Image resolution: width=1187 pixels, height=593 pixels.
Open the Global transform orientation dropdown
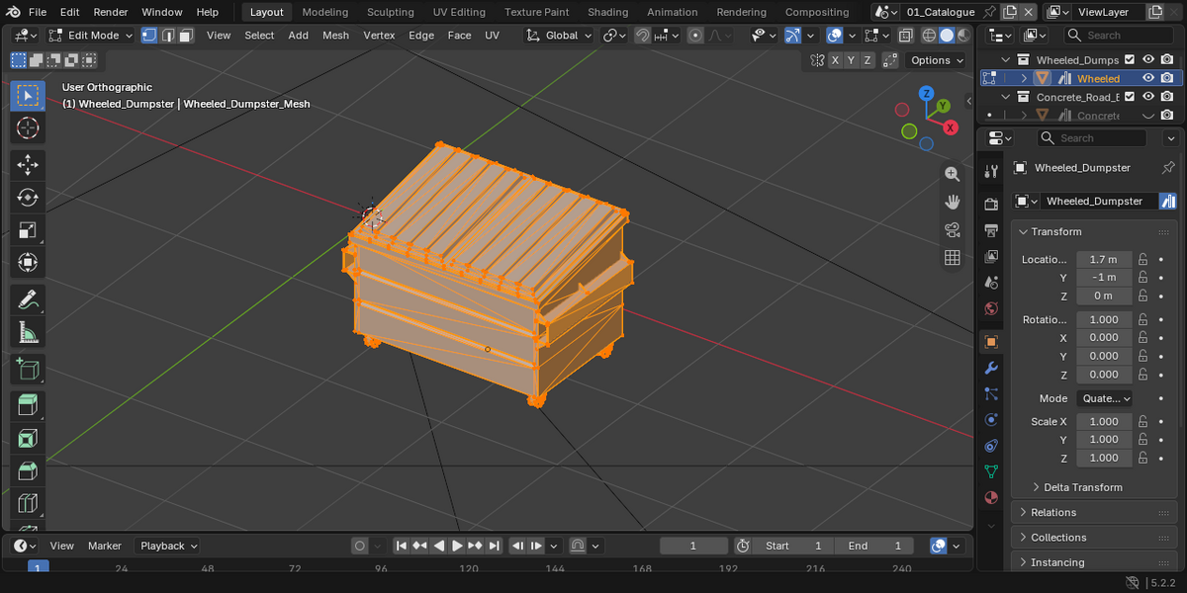point(559,35)
